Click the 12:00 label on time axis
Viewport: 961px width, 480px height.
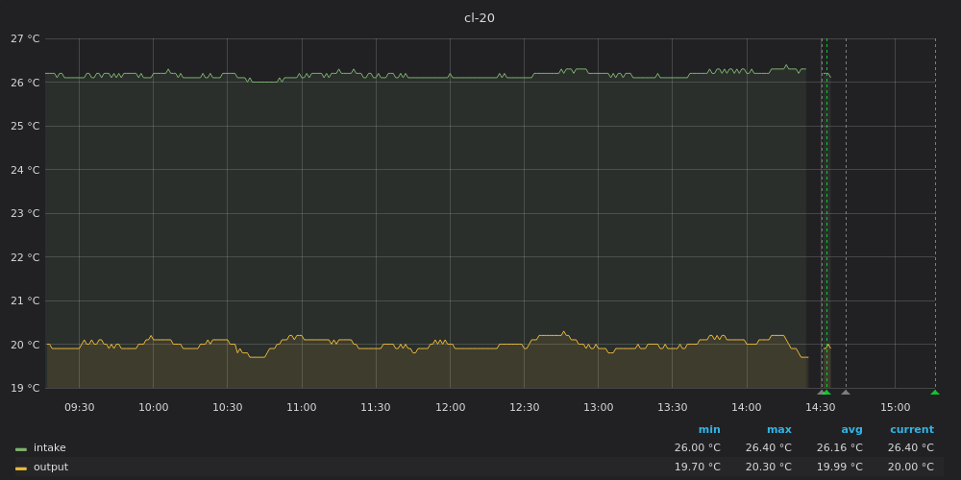(450, 408)
